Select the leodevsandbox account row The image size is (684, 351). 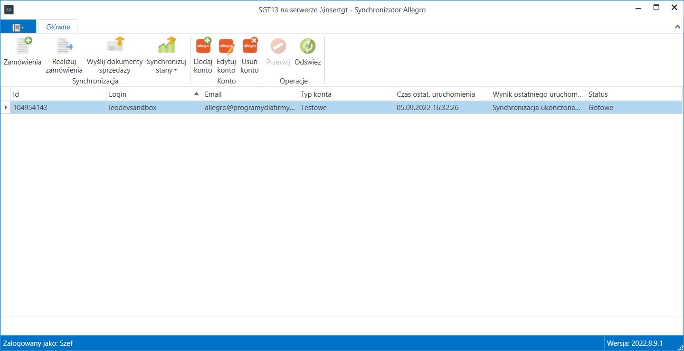342,108
